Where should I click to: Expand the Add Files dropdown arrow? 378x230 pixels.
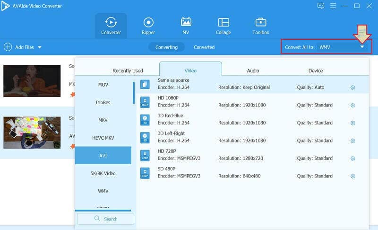coord(40,47)
